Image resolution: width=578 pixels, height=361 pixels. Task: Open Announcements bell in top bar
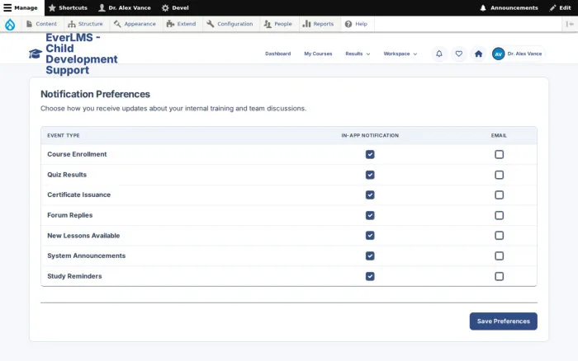pyautogui.click(x=509, y=7)
